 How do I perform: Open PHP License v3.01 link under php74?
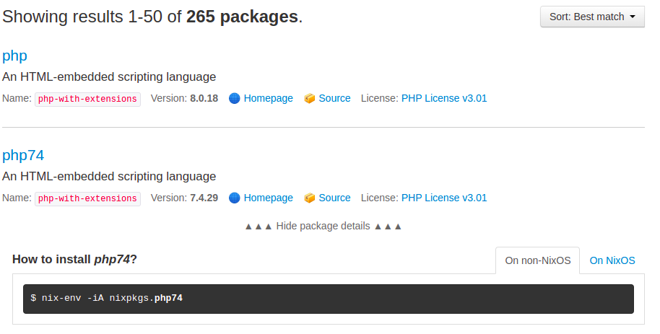pos(444,198)
